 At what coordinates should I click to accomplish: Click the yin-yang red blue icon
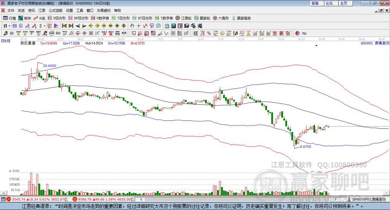[x=297, y=33]
